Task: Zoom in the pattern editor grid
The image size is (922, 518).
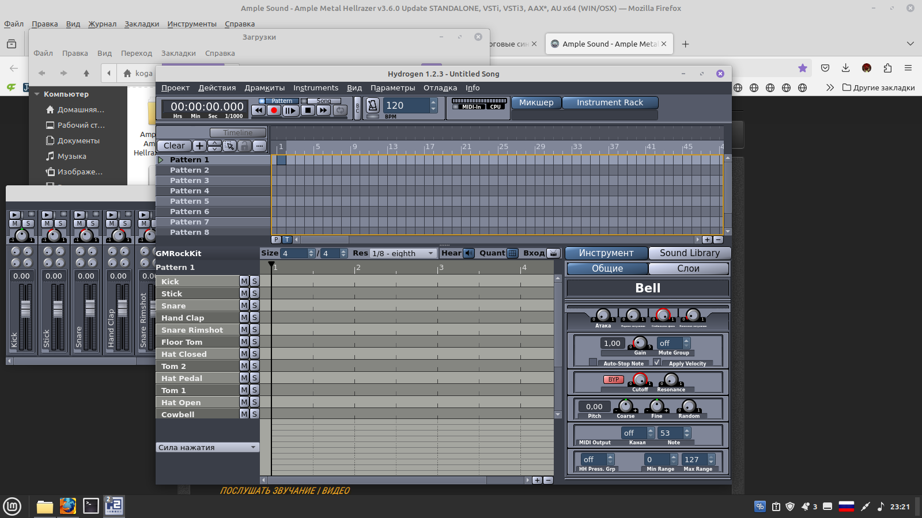Action: tap(537, 480)
